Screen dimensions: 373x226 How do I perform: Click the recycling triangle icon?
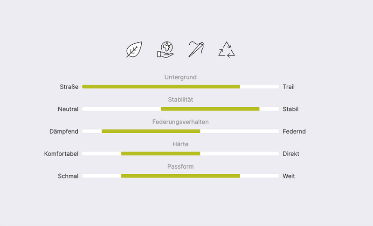pyautogui.click(x=227, y=49)
